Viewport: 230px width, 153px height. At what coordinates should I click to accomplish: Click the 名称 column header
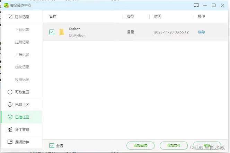[x=53, y=17]
